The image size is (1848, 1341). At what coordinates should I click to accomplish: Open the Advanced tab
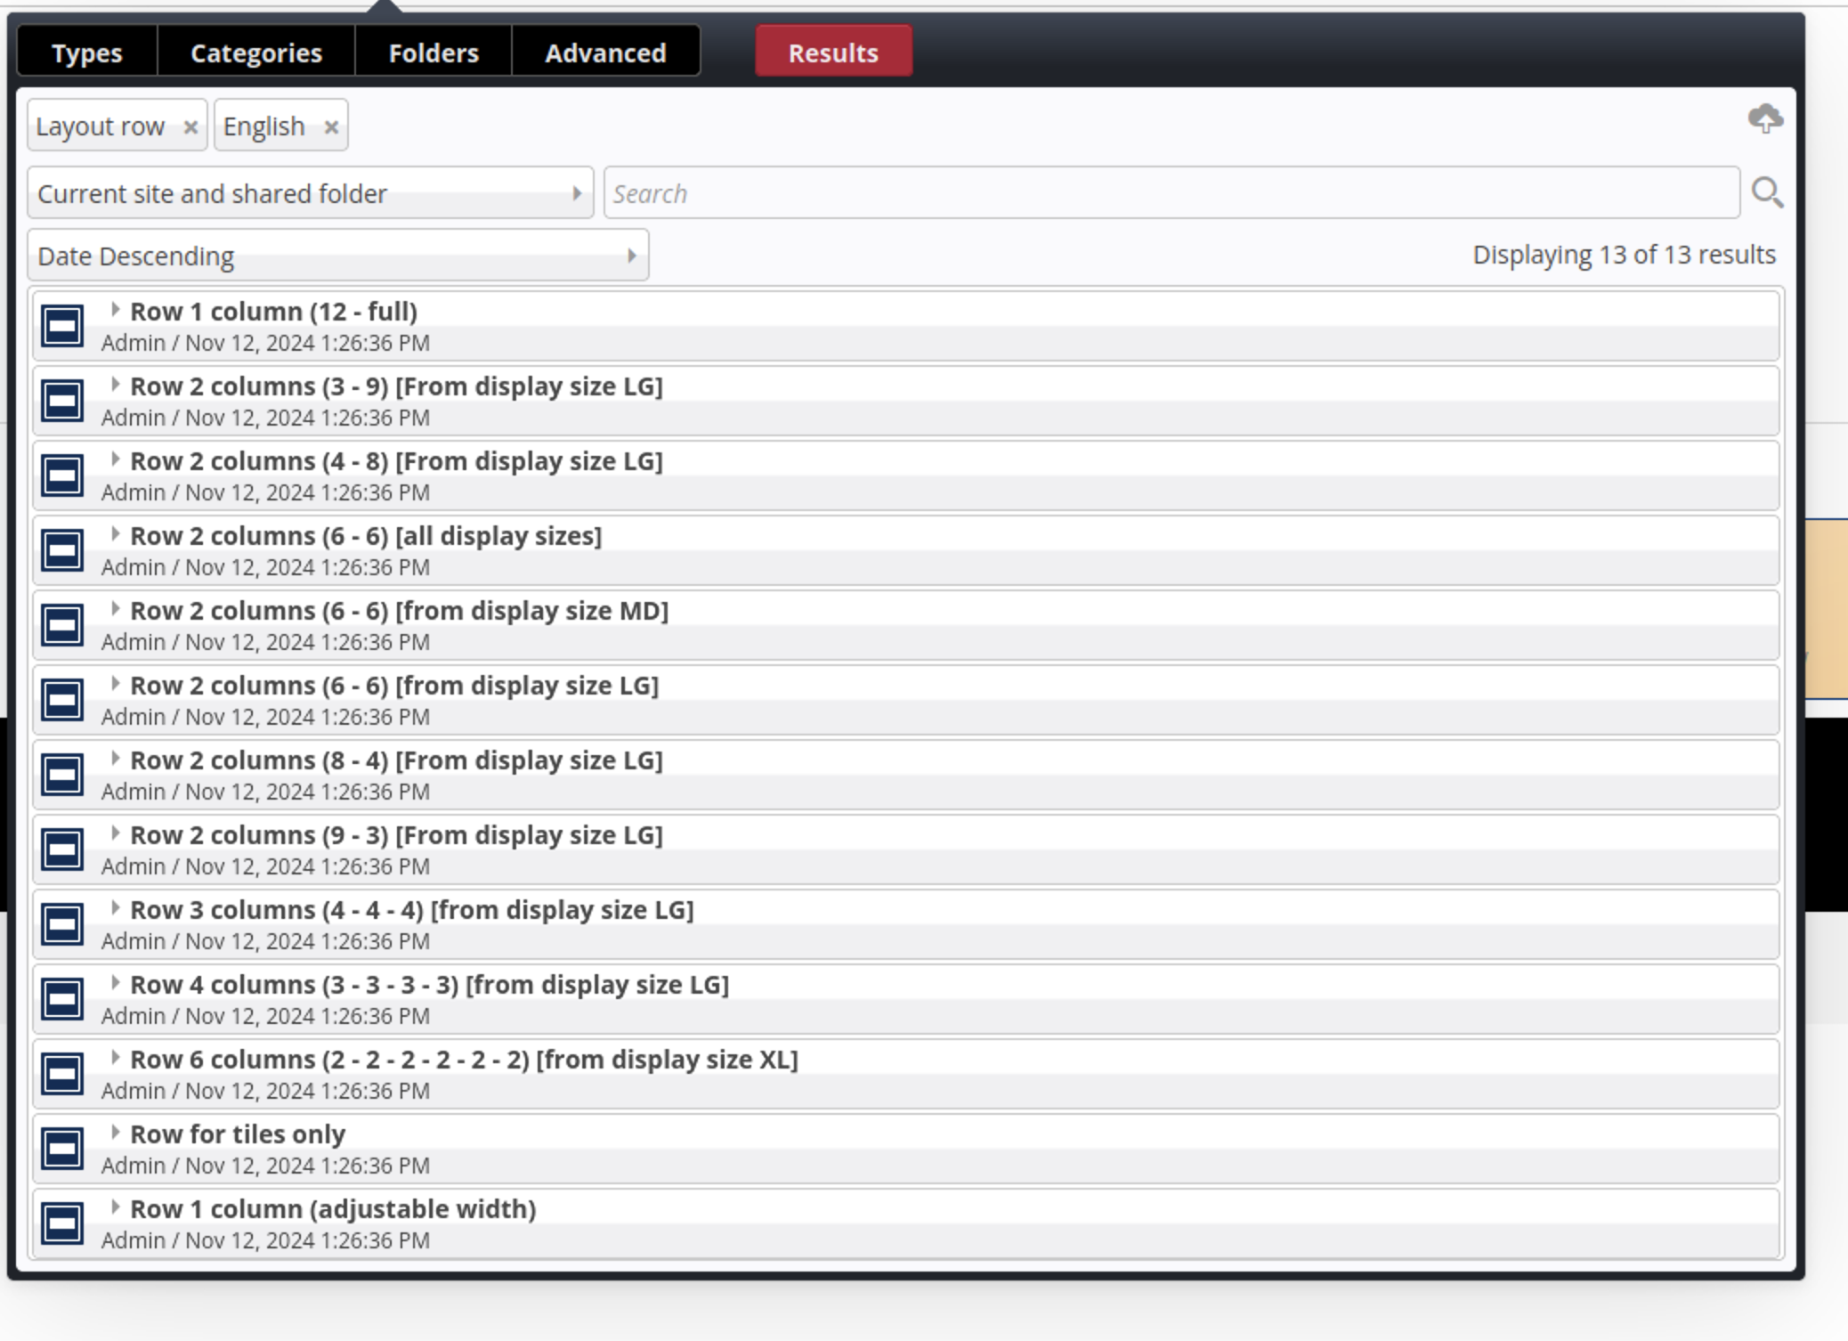[x=605, y=52]
